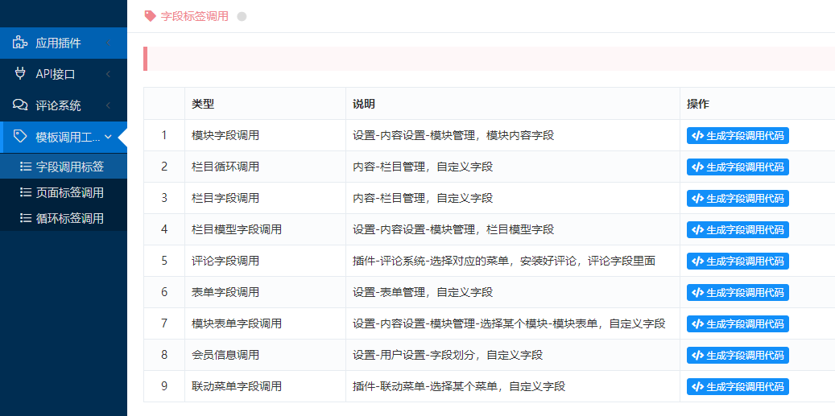
Task: Click description 插件-联动菜单-选择某个菜单，自定义字段
Action: (x=459, y=387)
